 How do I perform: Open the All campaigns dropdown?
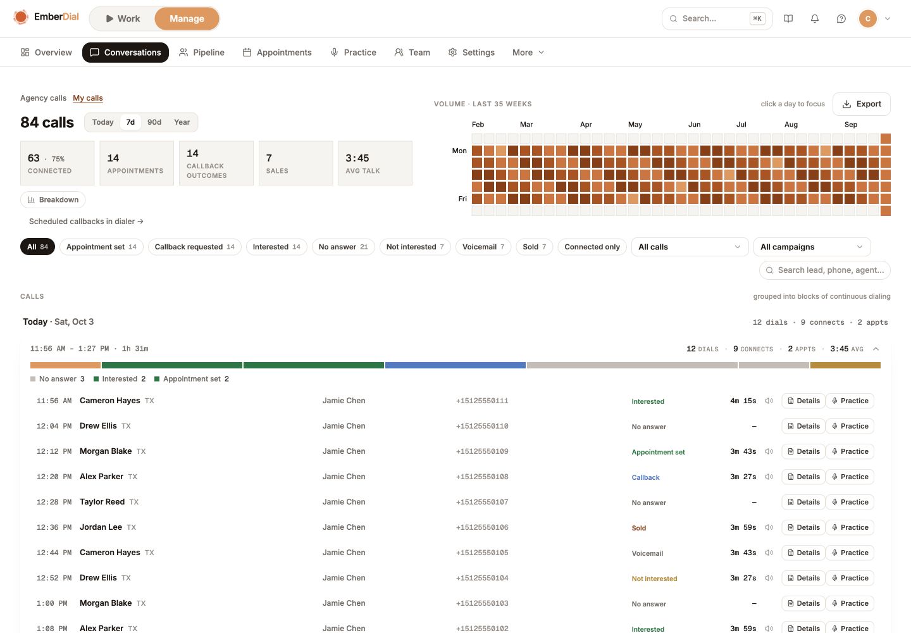click(x=812, y=247)
